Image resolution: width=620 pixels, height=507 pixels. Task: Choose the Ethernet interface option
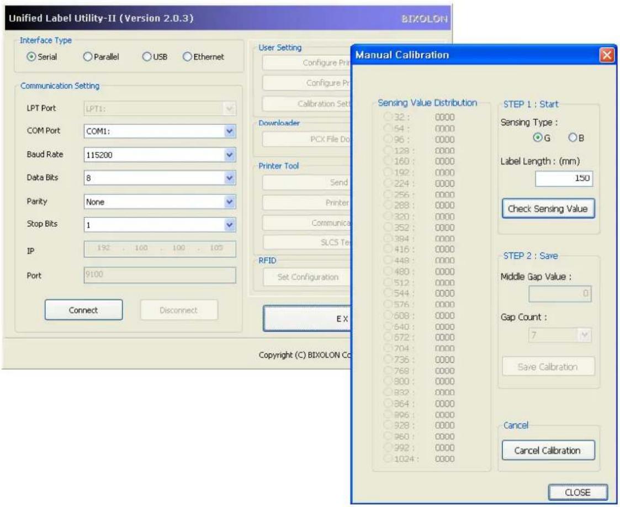coord(187,57)
